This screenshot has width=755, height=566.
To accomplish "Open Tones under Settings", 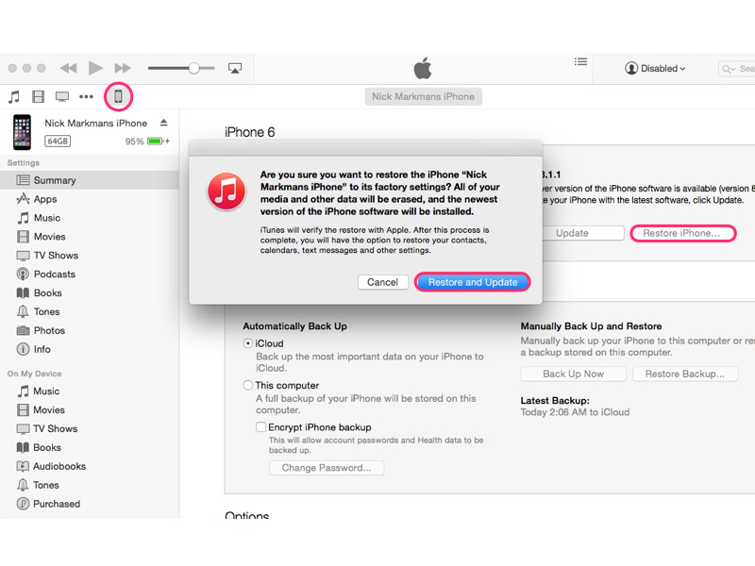I will [90, 311].
